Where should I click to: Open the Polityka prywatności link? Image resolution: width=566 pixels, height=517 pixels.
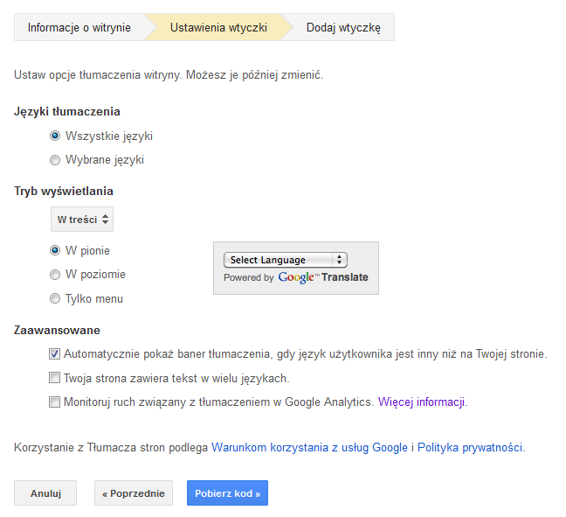tap(471, 448)
